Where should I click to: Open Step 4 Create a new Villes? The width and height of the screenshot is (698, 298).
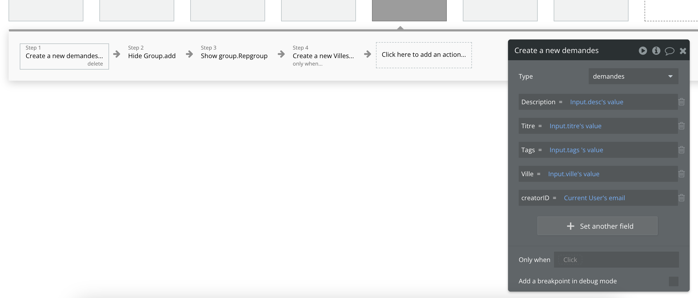323,56
